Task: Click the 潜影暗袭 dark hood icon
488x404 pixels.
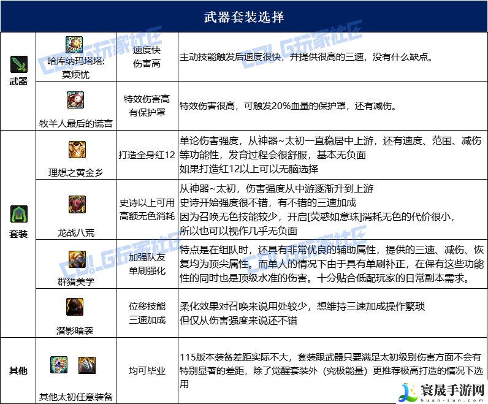Action: 75,307
